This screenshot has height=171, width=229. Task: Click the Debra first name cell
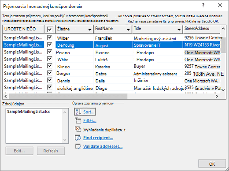click(x=113, y=74)
